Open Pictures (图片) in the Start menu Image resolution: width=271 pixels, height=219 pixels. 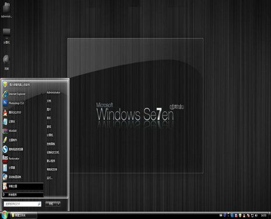tap(49, 110)
